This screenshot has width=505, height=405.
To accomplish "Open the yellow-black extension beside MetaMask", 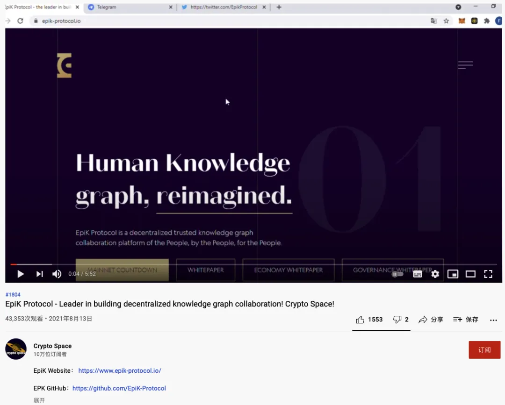I will [x=475, y=21].
